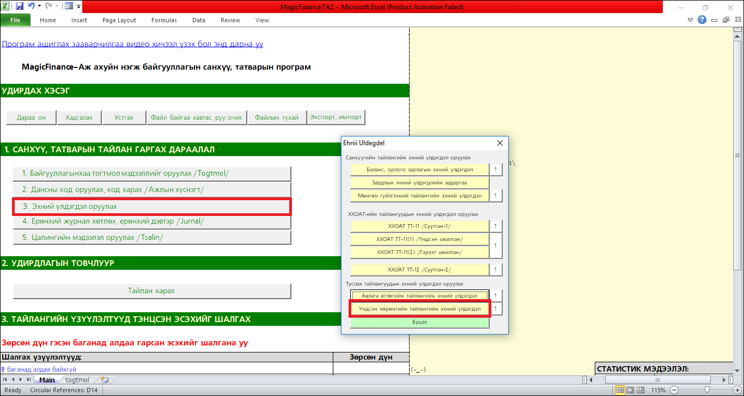
Task: Open the Formulas ribbon tab
Action: [164, 20]
